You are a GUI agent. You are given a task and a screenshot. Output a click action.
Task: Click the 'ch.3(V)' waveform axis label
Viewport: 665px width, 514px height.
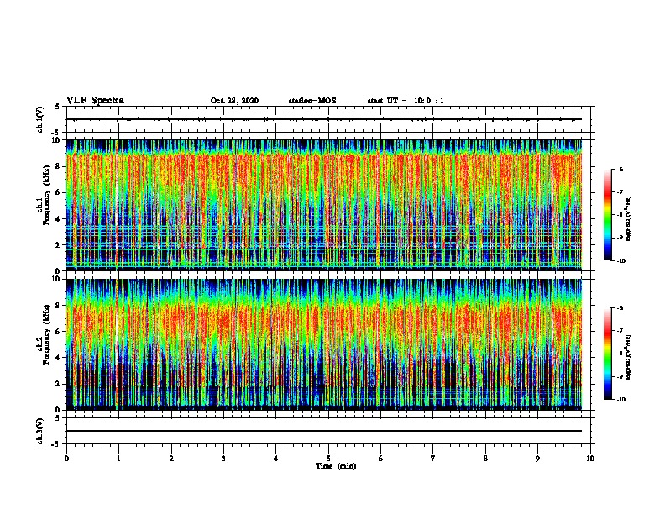click(40, 431)
